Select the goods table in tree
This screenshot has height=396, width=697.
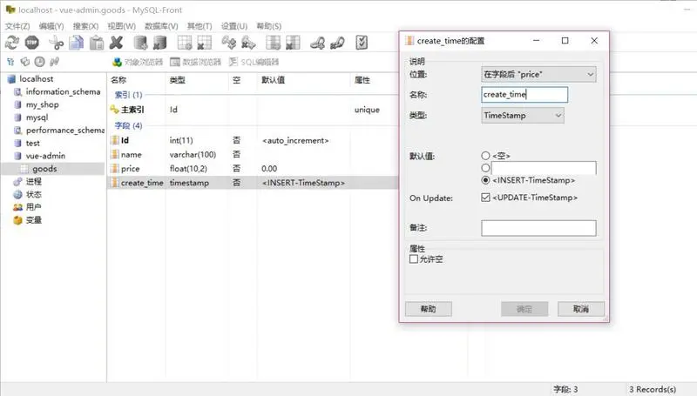pos(44,169)
